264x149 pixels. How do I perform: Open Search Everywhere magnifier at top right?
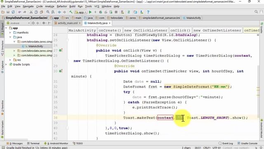256,12
